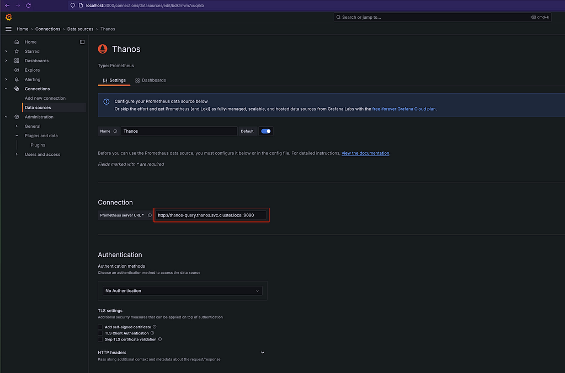Switch to the Dashboards tab
The height and width of the screenshot is (373, 565).
tap(151, 80)
